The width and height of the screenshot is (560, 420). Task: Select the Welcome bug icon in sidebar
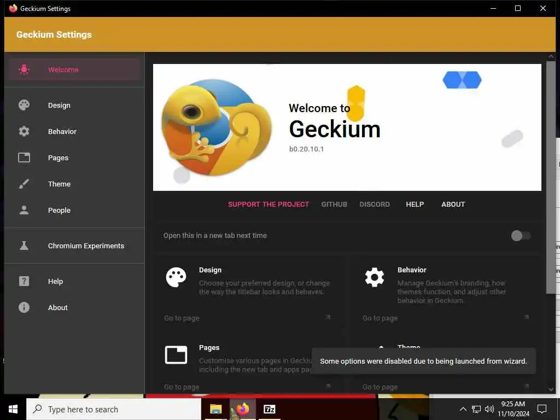click(24, 69)
